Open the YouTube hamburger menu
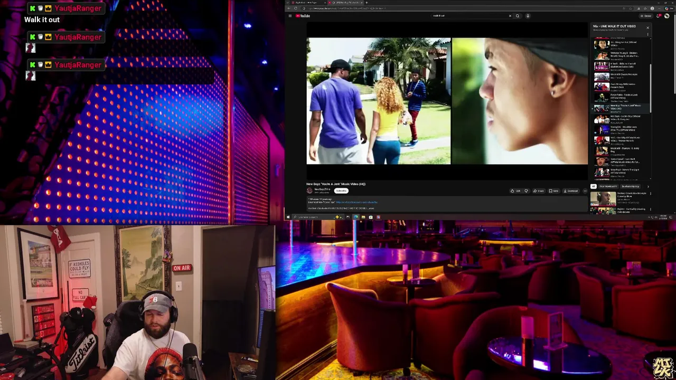676x380 pixels. point(290,16)
